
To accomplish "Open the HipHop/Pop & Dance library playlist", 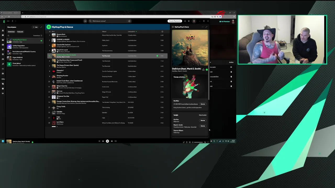I will click(x=25, y=40).
